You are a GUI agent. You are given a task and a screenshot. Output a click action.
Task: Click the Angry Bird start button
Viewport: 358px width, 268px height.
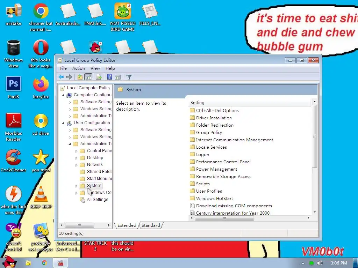9,262
